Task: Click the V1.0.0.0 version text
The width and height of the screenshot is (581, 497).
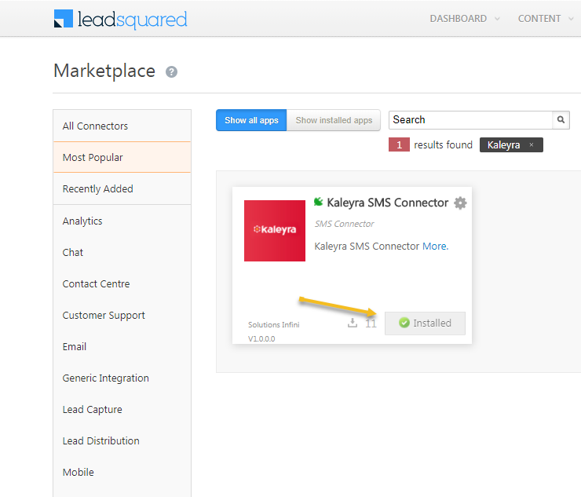Action: click(x=261, y=338)
